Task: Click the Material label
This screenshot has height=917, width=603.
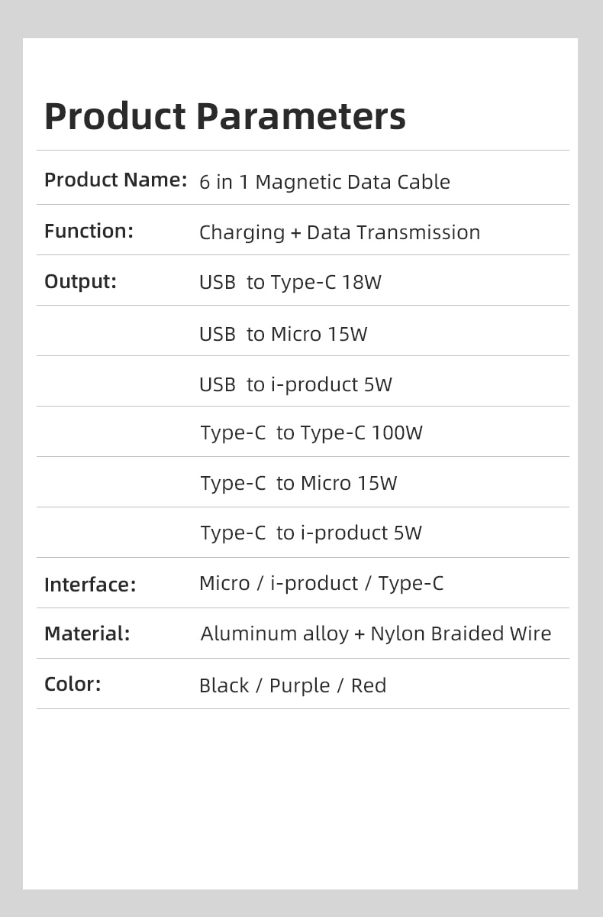Action: click(87, 633)
